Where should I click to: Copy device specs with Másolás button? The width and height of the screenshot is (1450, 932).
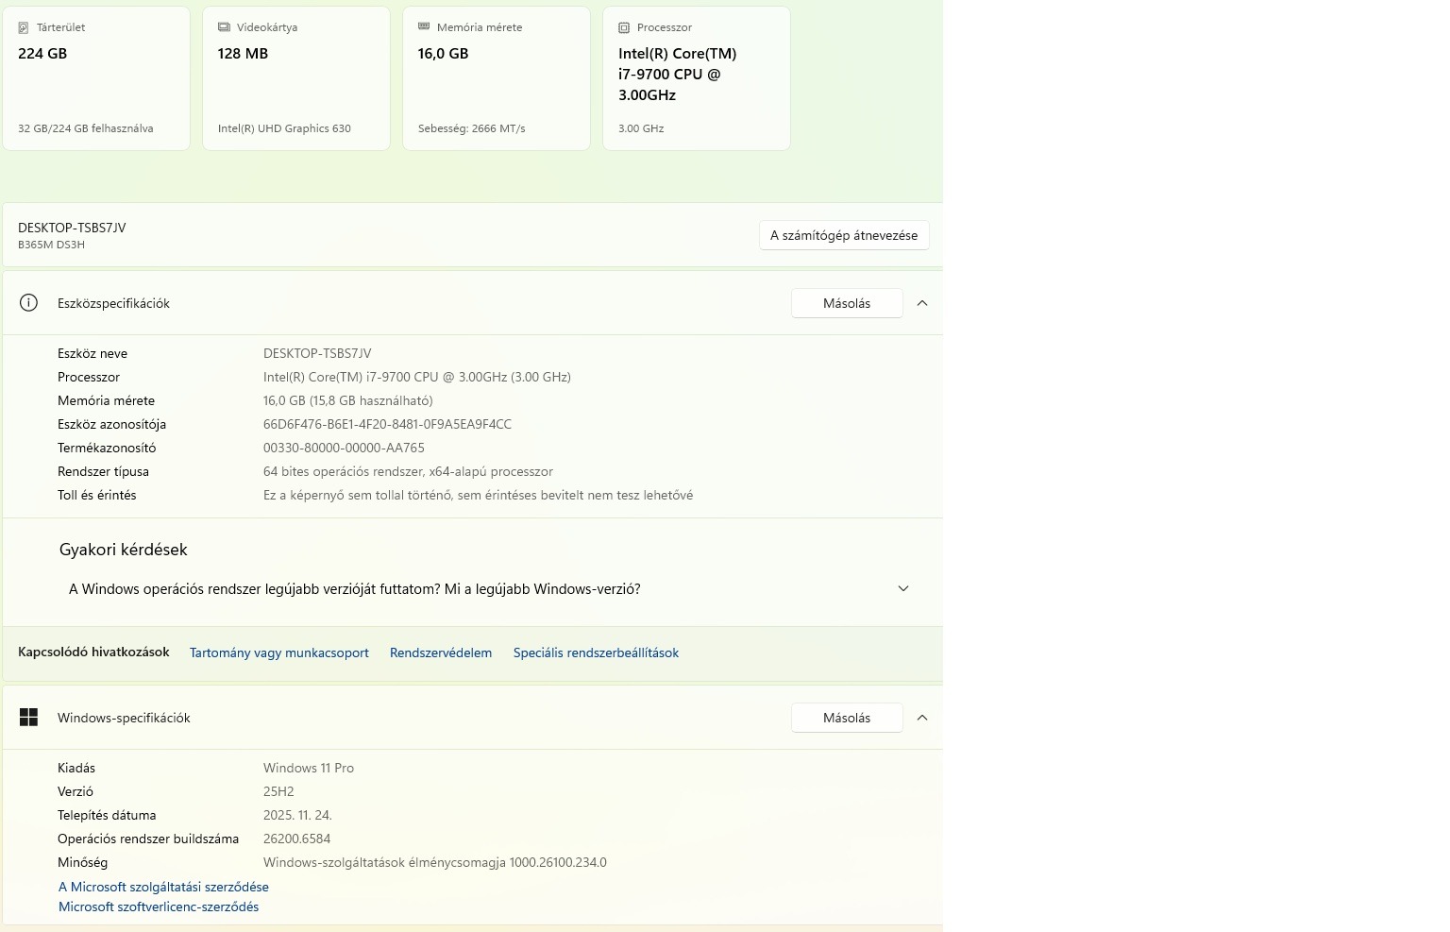847,303
